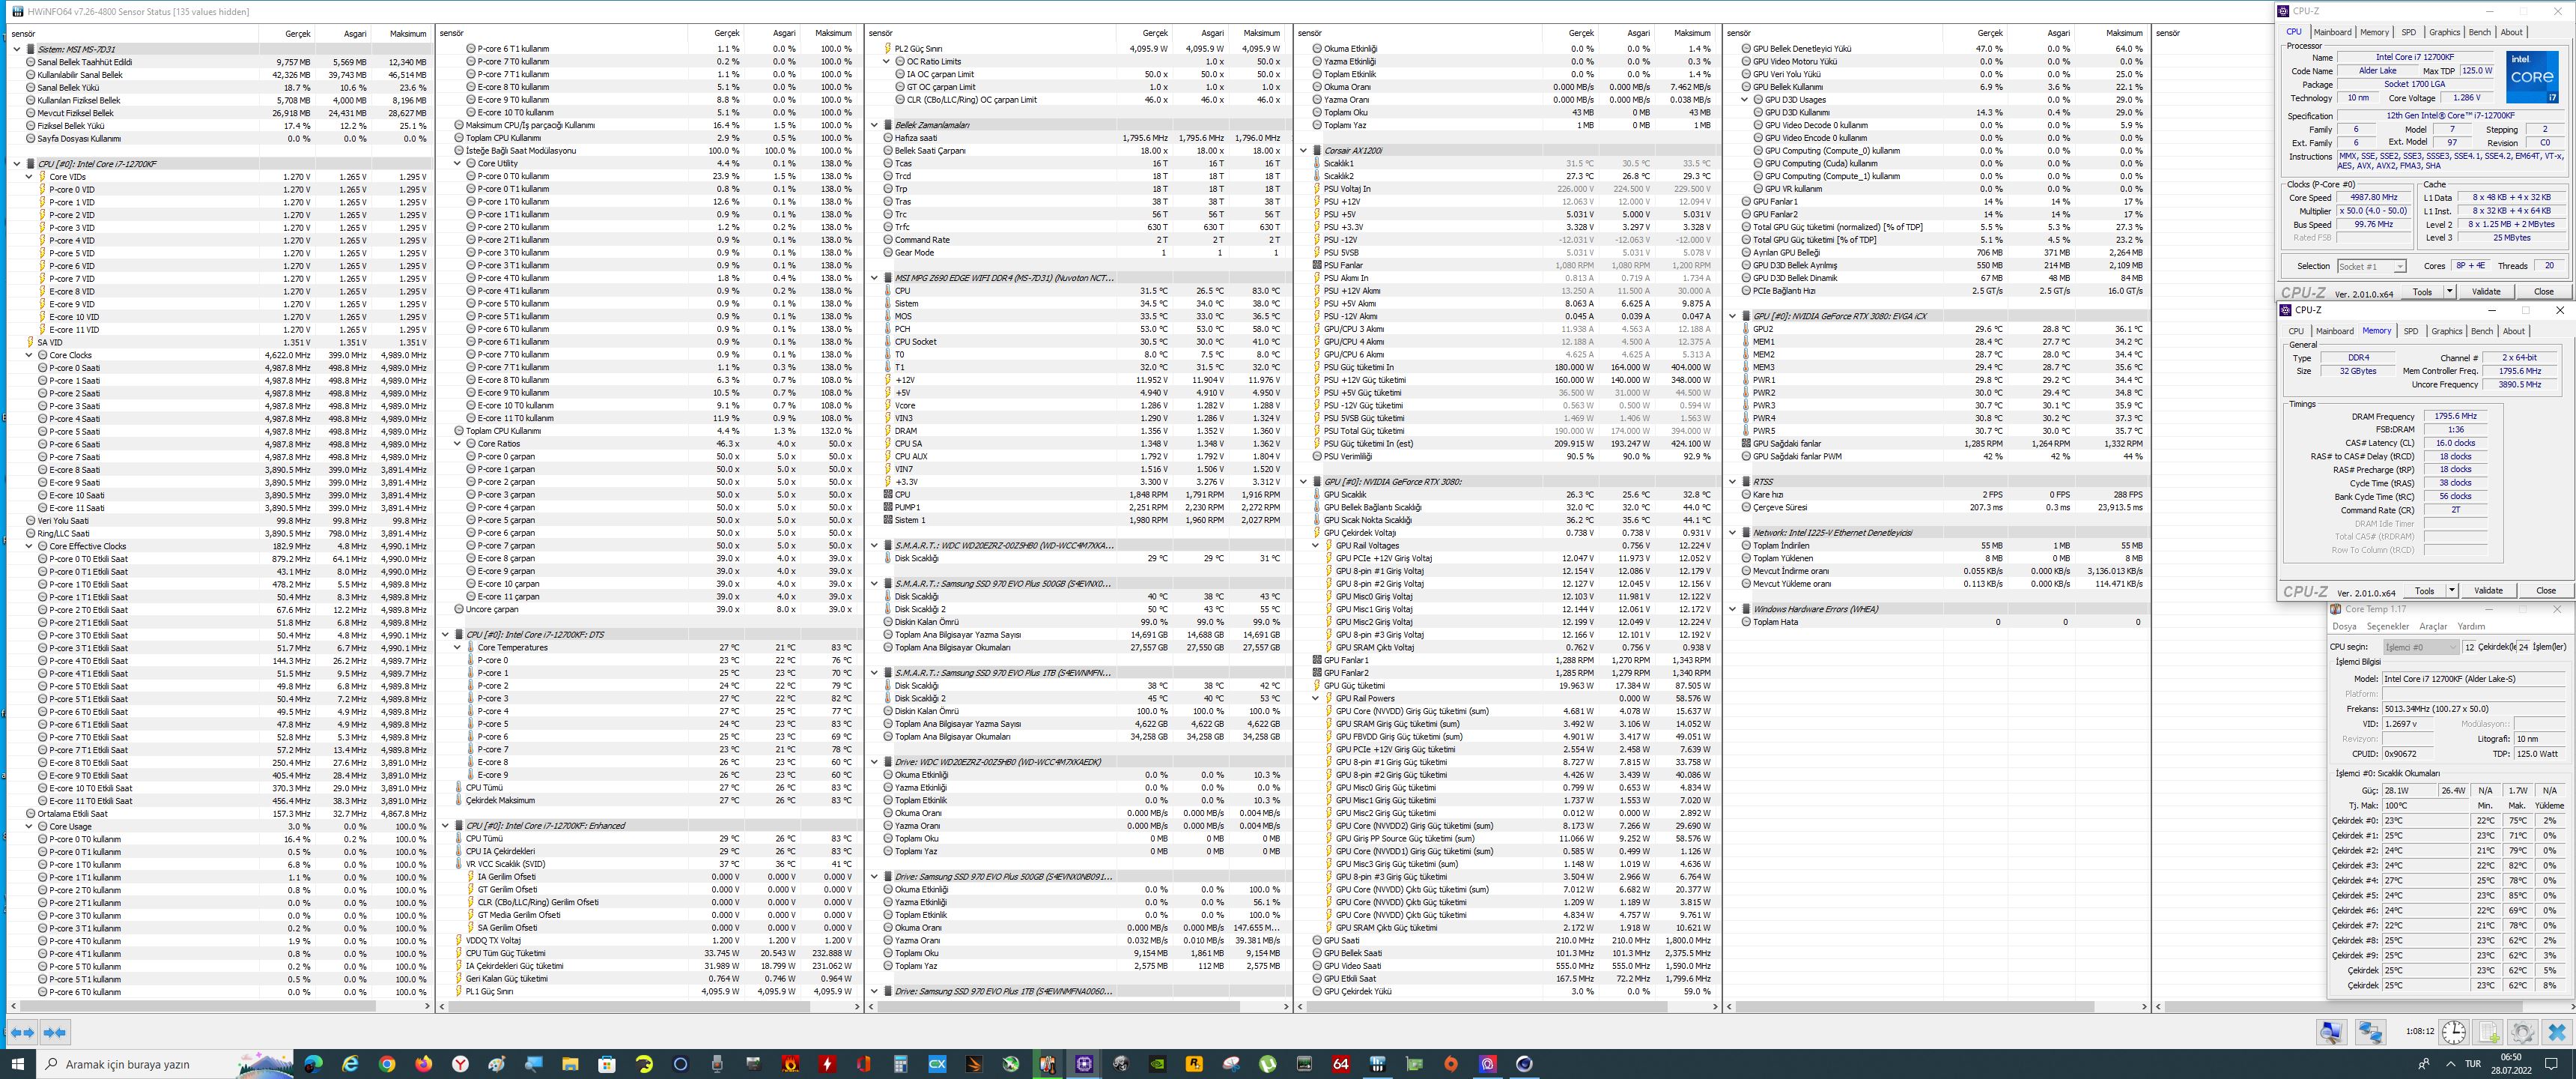
Task: Open File Explorer from the taskbar
Action: [x=570, y=1064]
